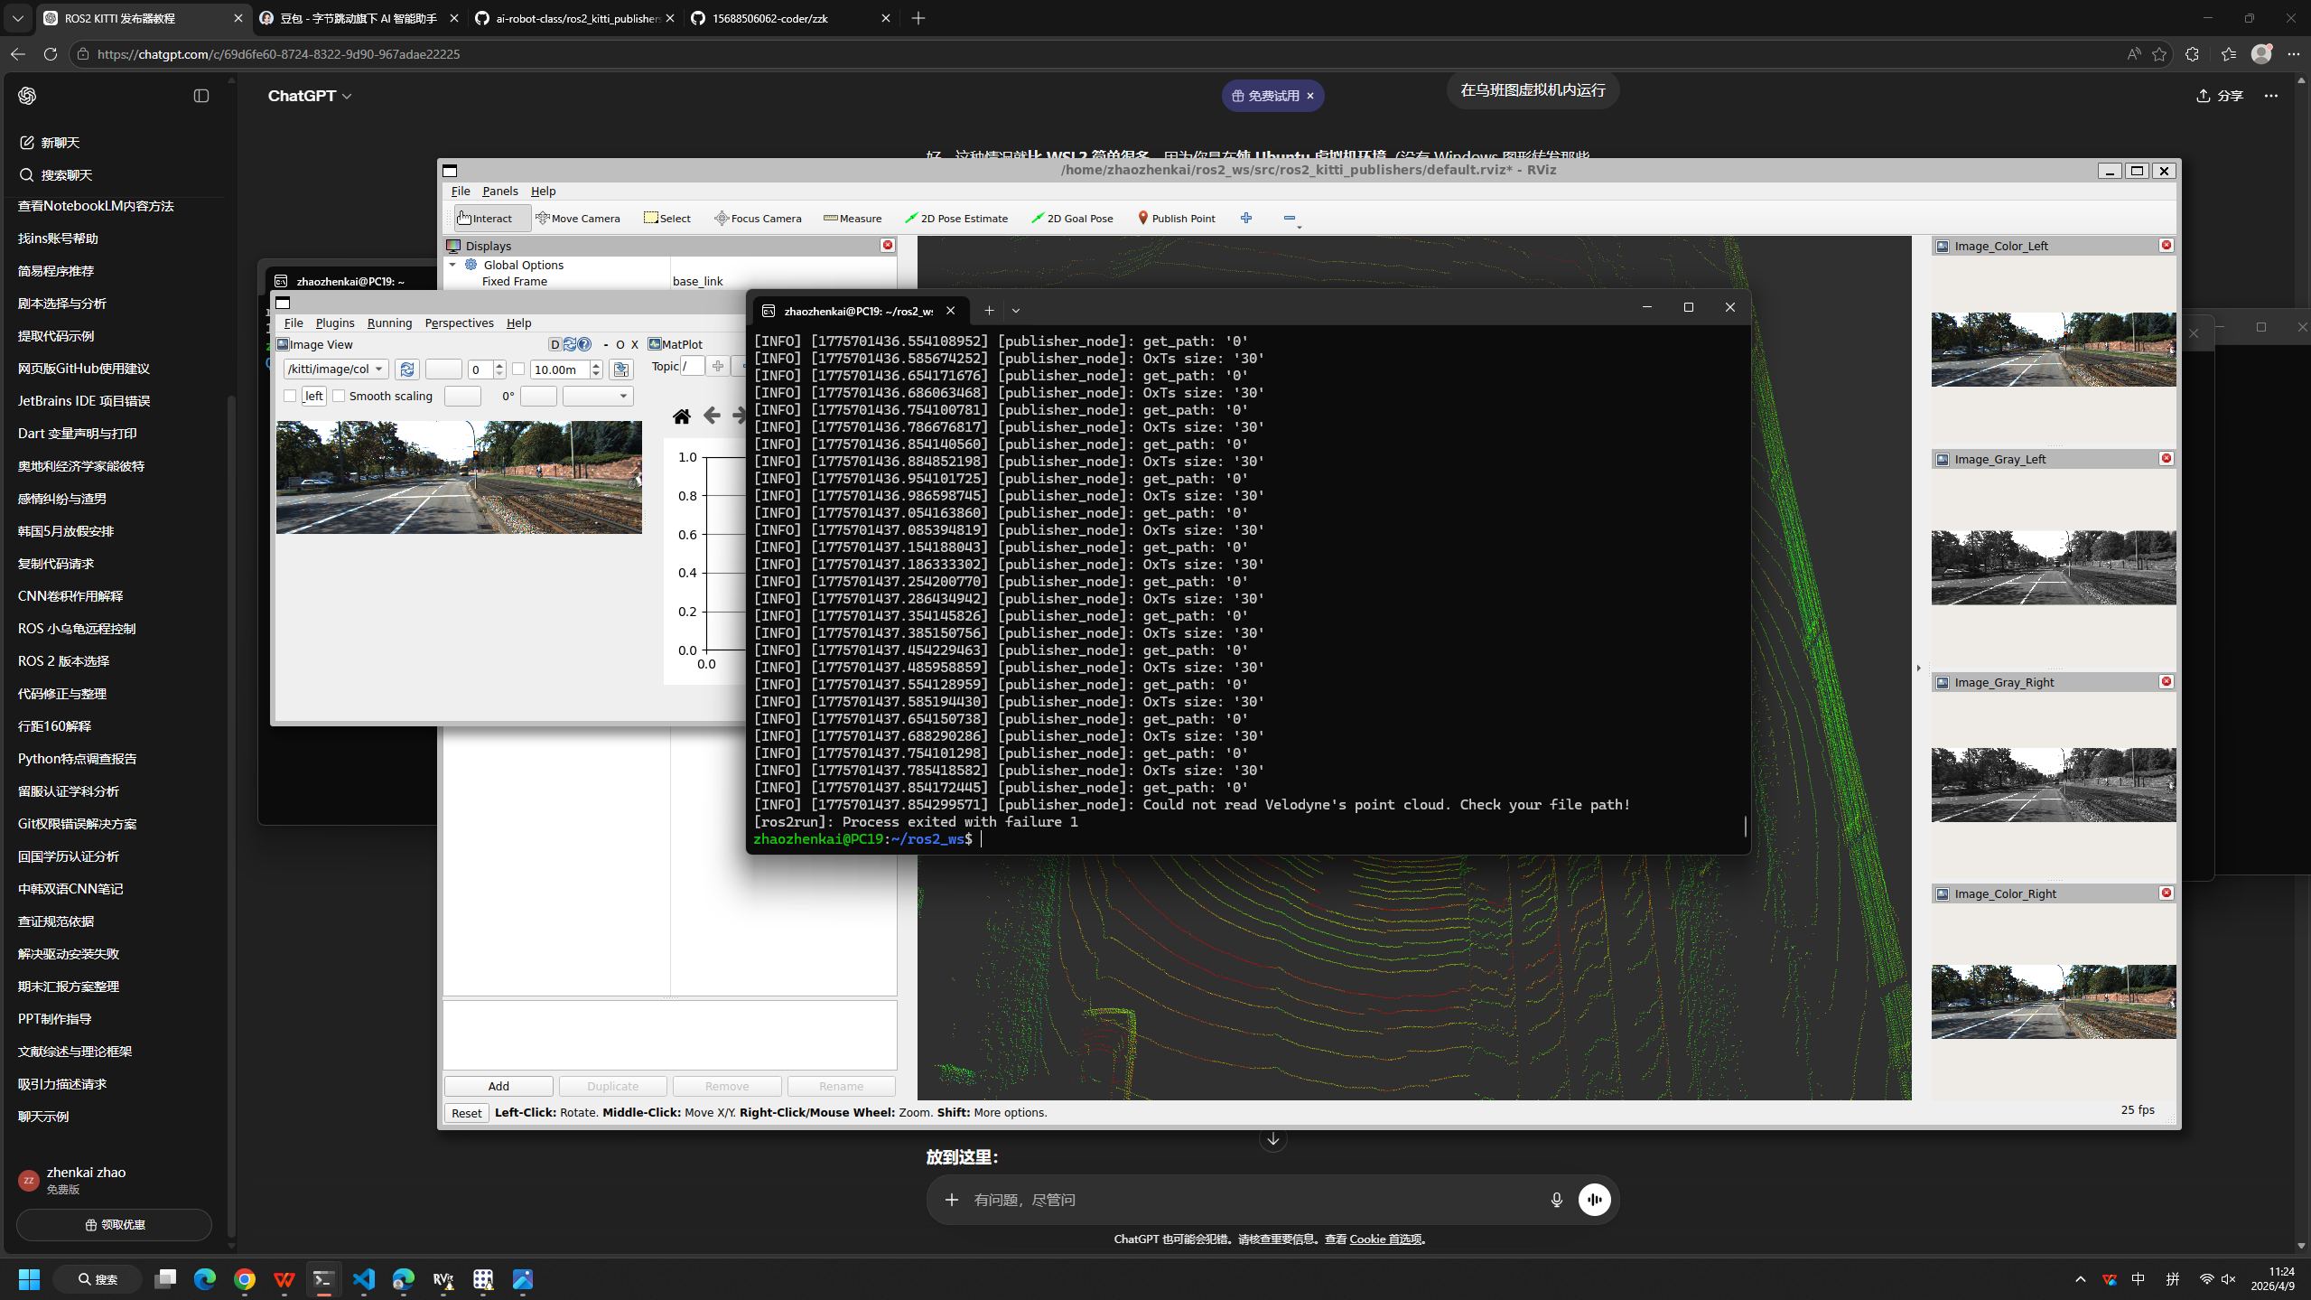Select the 2D Pose Estimate tool
Screen dimensions: 2311x1300
pos(956,218)
